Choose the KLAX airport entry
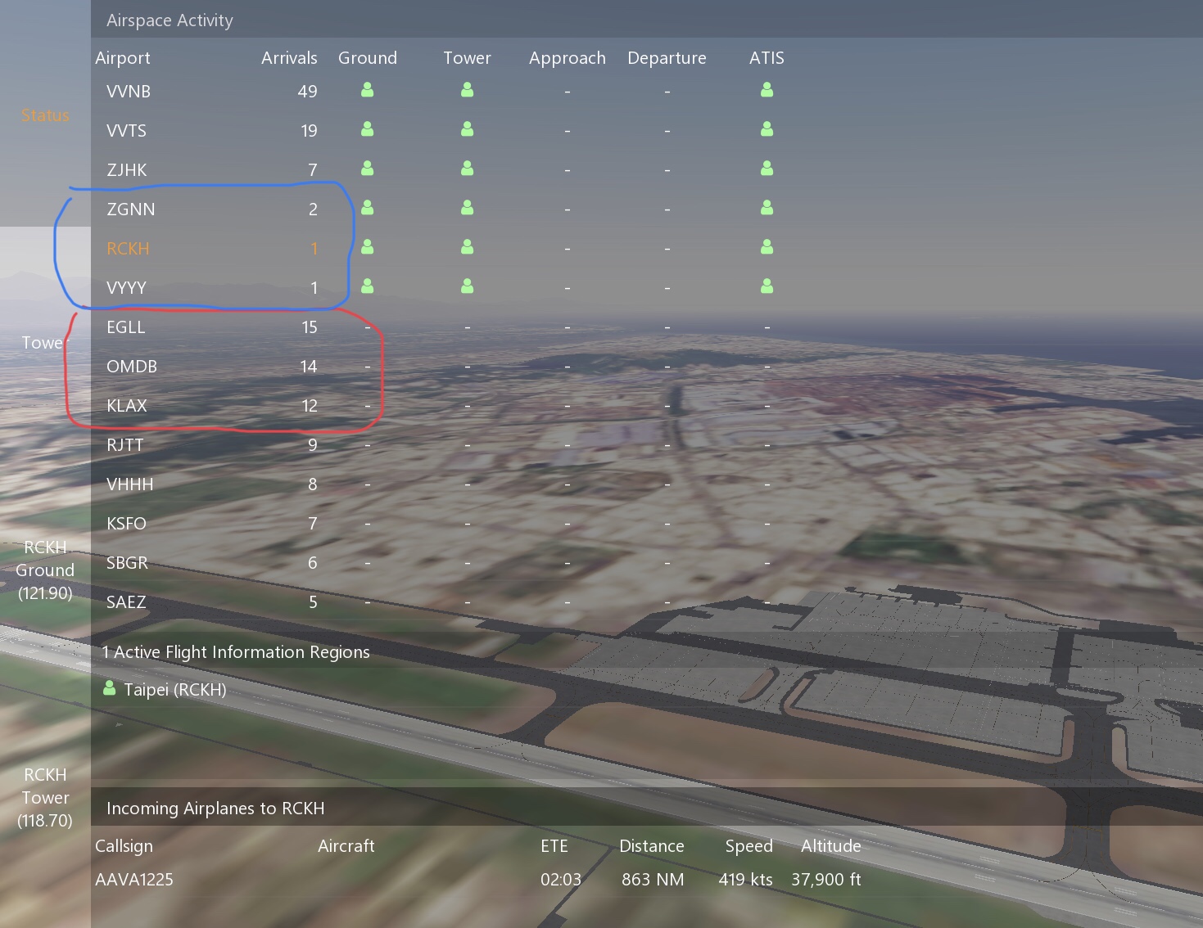This screenshot has width=1203, height=928. (127, 406)
